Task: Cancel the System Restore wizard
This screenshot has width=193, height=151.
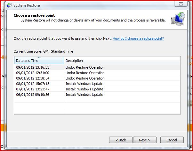Action: (172, 140)
